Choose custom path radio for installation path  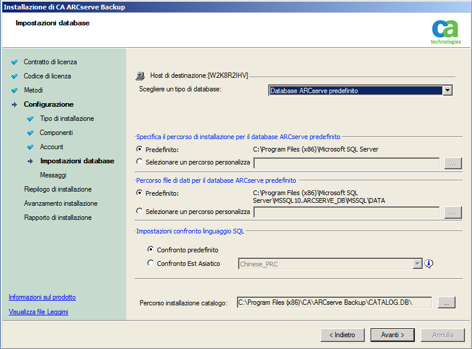click(x=139, y=162)
